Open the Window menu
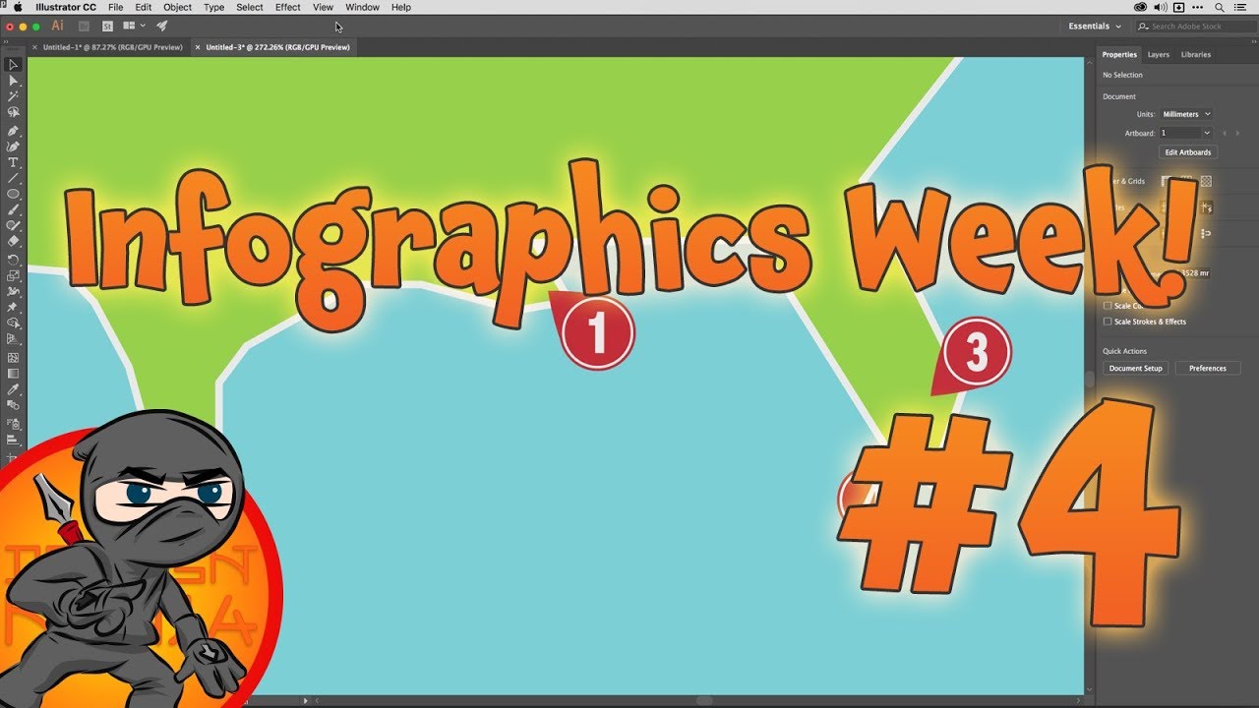Image resolution: width=1259 pixels, height=708 pixels. click(x=362, y=7)
